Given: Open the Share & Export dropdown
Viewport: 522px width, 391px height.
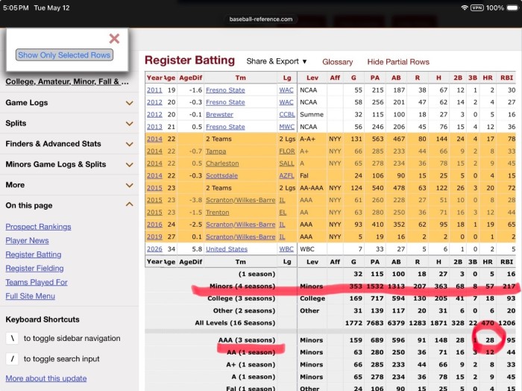Looking at the screenshot, I should [x=277, y=62].
